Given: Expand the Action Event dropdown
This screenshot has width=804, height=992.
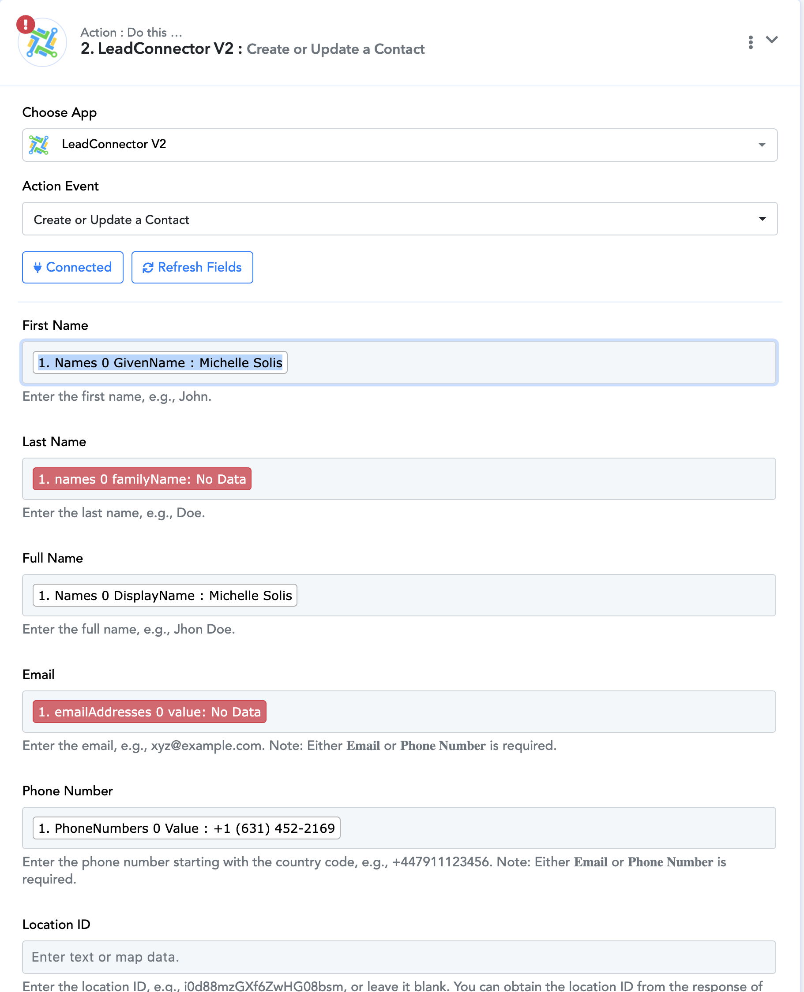Looking at the screenshot, I should coord(761,219).
